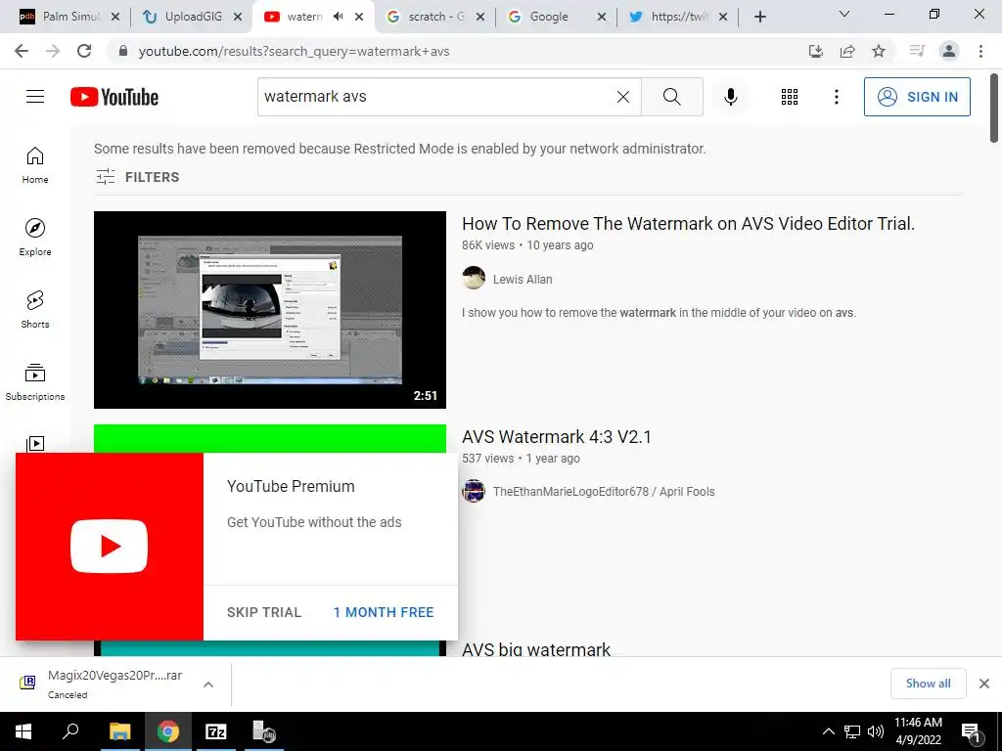Click SKIP TRIAL in the Premium popup
The image size is (1002, 751).
click(264, 612)
